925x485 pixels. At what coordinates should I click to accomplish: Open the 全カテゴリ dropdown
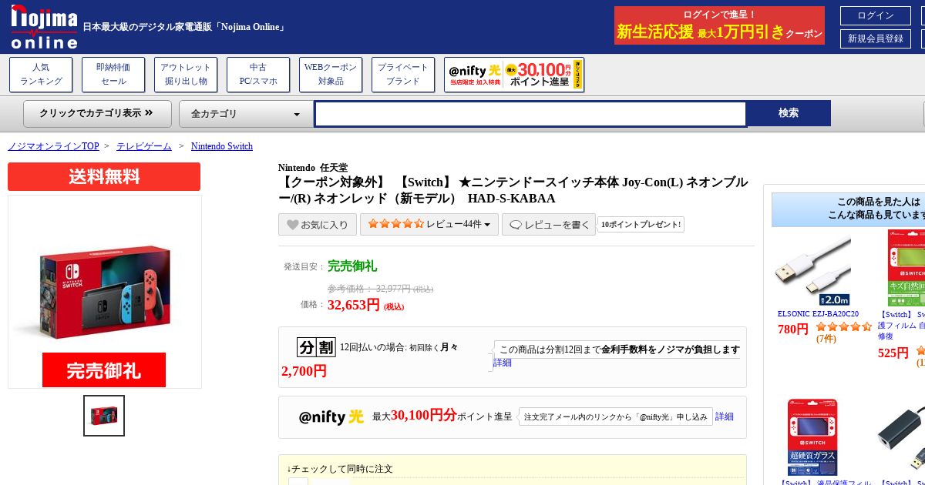pyautogui.click(x=246, y=113)
